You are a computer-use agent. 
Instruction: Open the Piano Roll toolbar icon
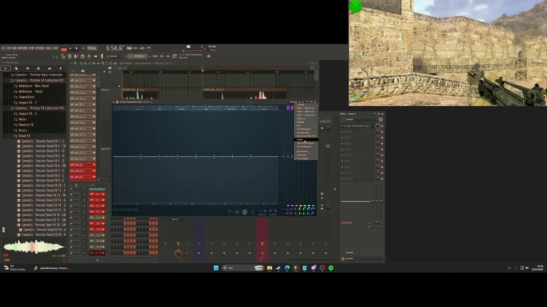tap(76, 56)
